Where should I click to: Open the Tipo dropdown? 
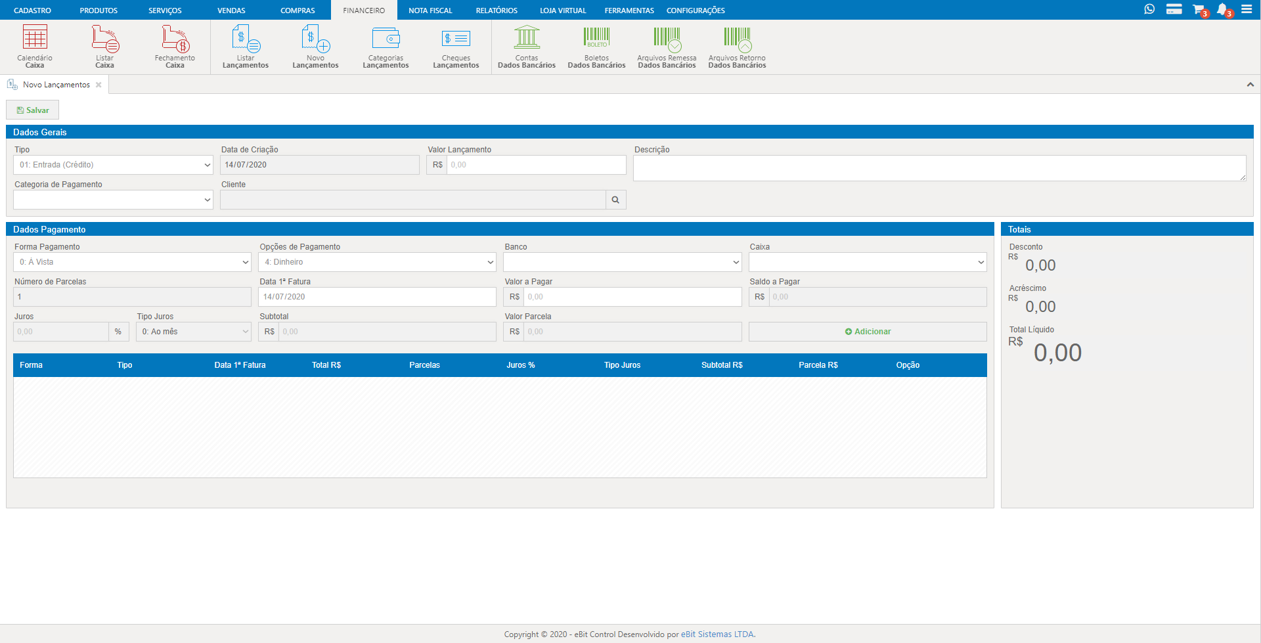[x=113, y=165]
